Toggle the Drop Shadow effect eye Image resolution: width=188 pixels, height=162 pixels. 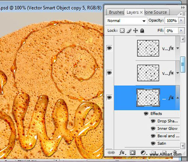153,121
